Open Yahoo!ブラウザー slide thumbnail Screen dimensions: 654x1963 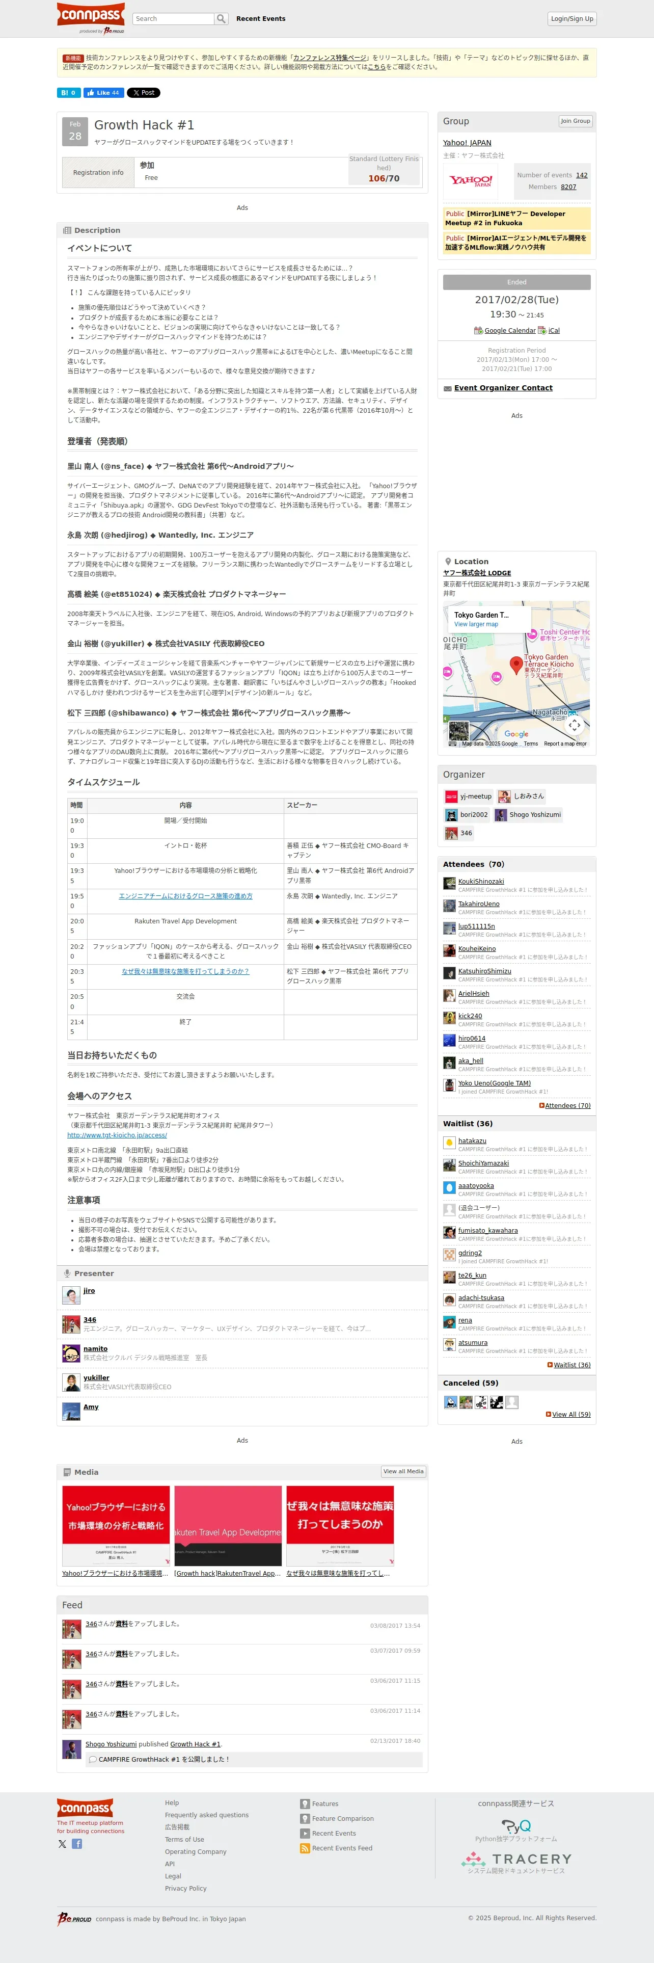tap(116, 1526)
